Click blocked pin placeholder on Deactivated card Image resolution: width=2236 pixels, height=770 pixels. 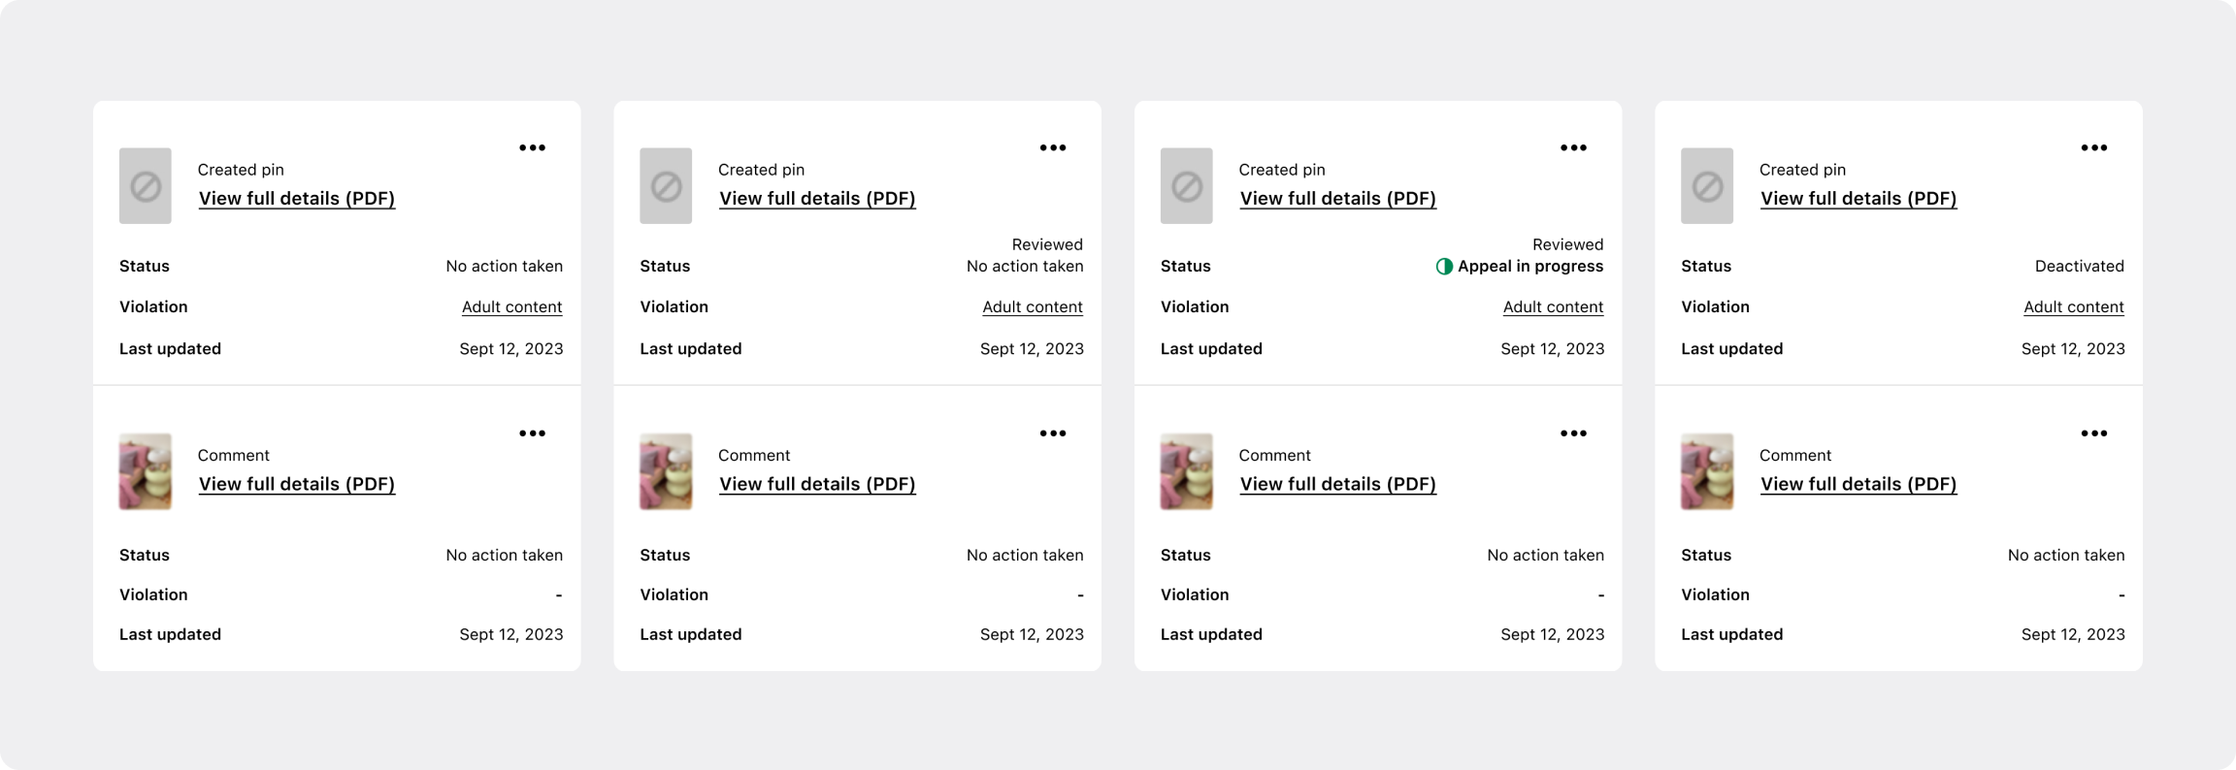coord(1707,186)
